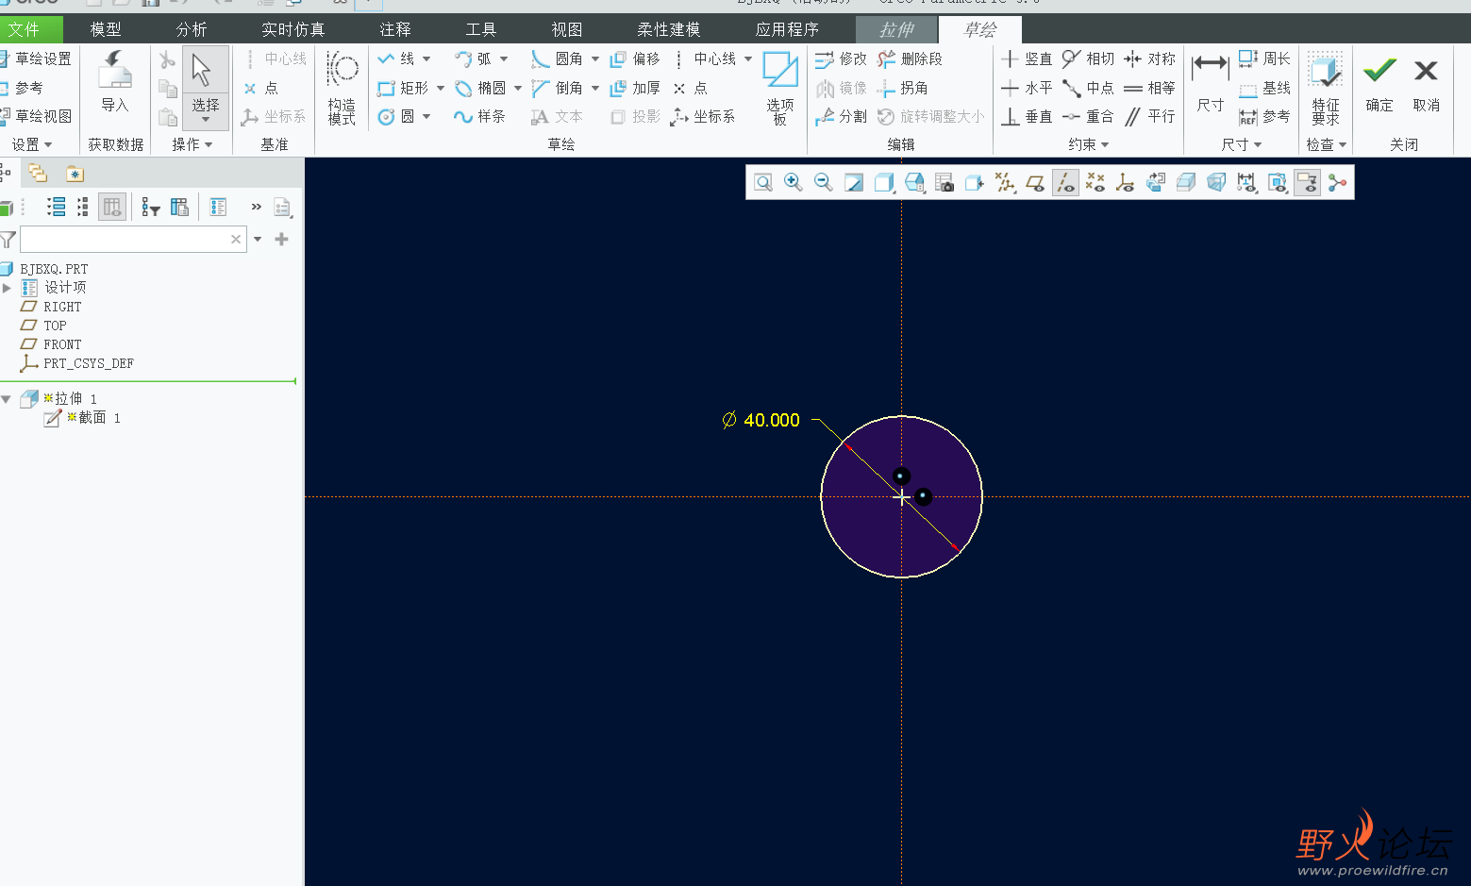Click OK (确定) to accept sketch
Viewport: 1471px width, 886px height.
tap(1379, 83)
